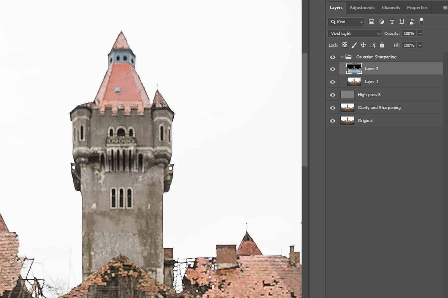
Task: Lock position move icon
Action: point(363,45)
